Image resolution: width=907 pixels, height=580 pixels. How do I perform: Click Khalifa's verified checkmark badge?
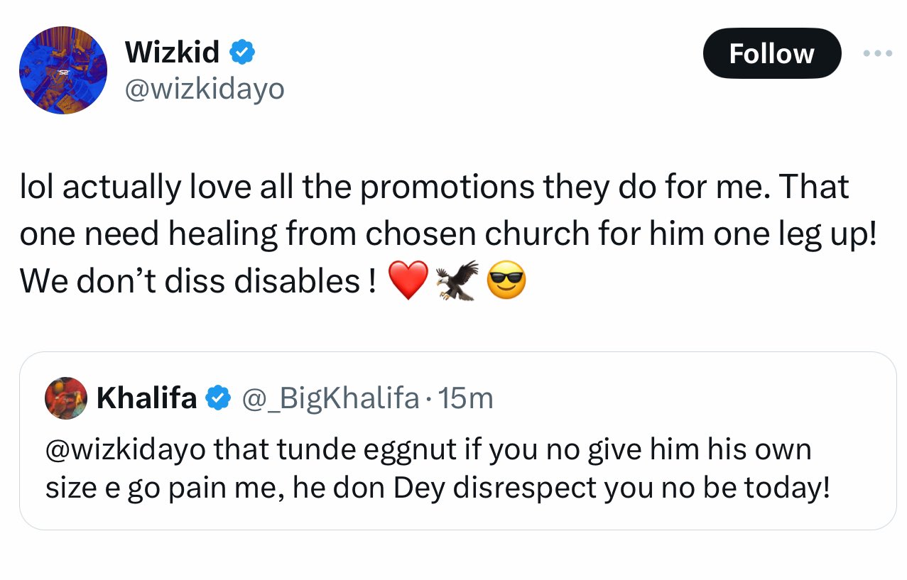click(x=217, y=399)
